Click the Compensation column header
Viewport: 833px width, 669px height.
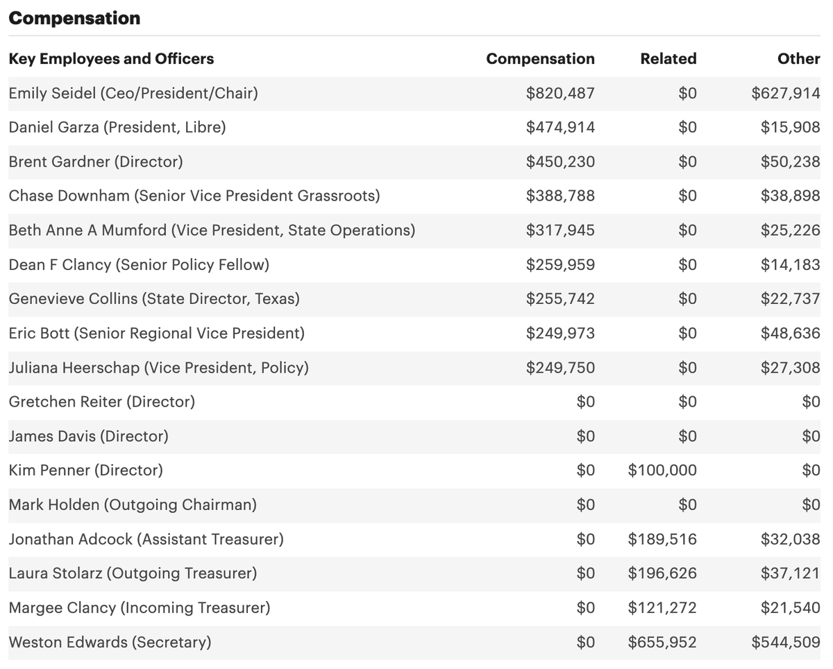pyautogui.click(x=540, y=59)
